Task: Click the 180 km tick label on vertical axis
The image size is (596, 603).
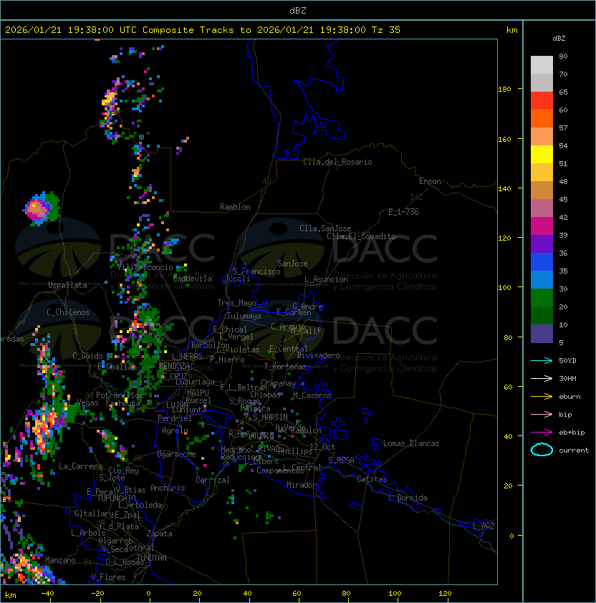Action: pos(504,90)
